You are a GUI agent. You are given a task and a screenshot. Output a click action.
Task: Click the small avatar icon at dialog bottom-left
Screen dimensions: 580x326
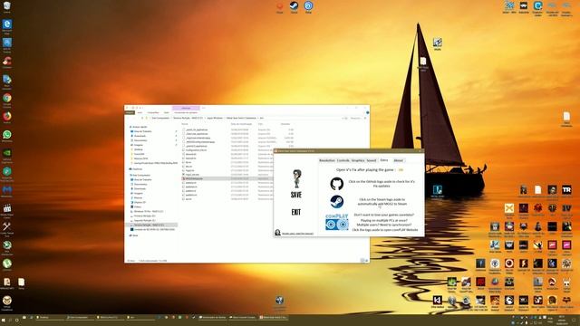tap(277, 232)
